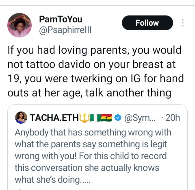Click the Ghana flag emoji
Image resolution: width=195 pixels, height=190 pixels.
pos(106,118)
